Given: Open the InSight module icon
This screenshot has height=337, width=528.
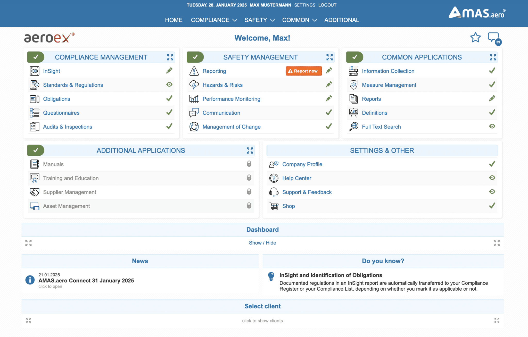Looking at the screenshot, I should 35,71.
